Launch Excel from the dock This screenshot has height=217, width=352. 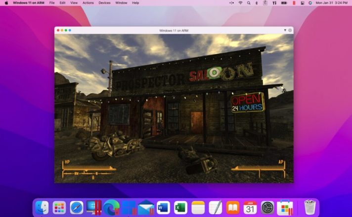pyautogui.click(x=180, y=207)
